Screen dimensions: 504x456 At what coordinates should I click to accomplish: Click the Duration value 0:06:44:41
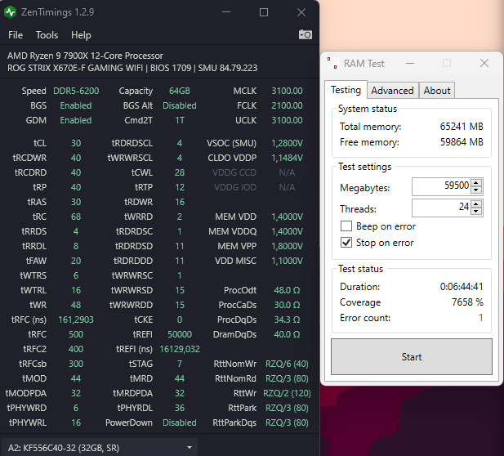tap(462, 287)
